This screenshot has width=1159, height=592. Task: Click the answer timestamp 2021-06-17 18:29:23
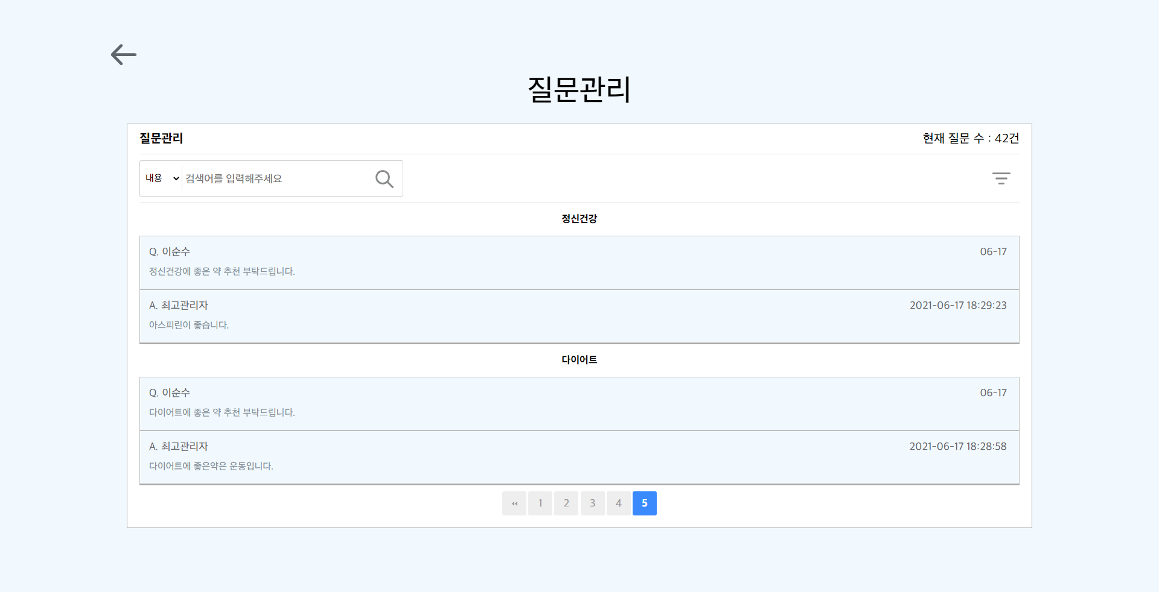pyautogui.click(x=957, y=306)
